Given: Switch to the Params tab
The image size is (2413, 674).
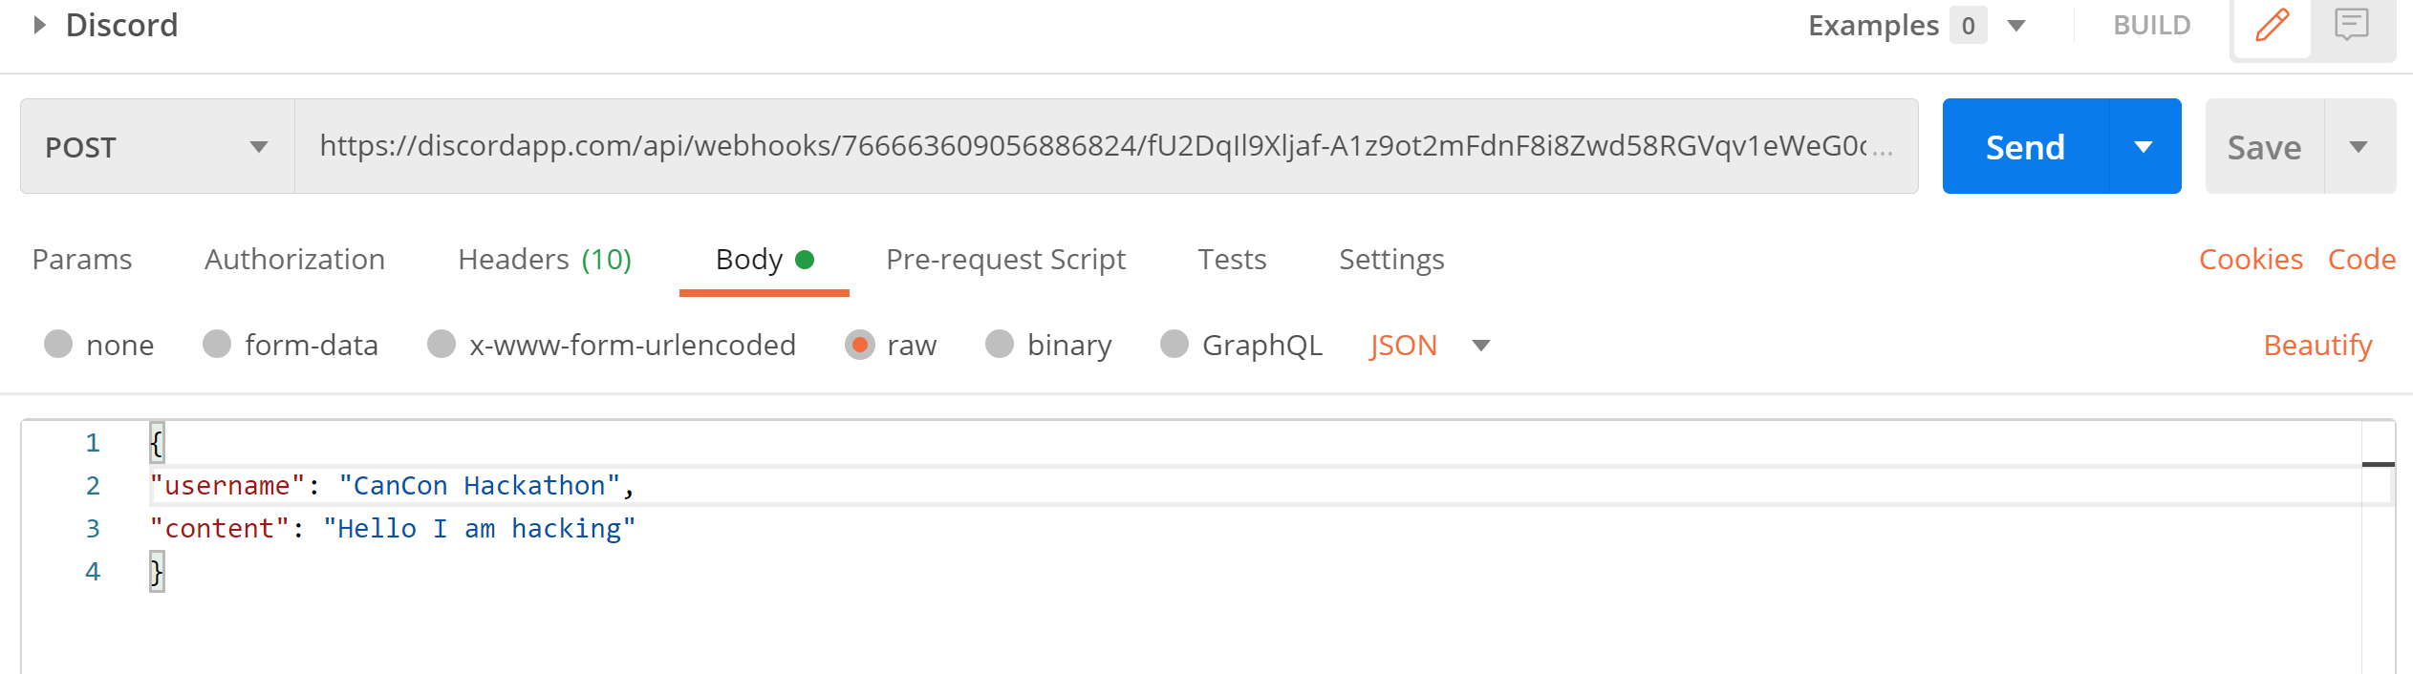Looking at the screenshot, I should point(82,260).
